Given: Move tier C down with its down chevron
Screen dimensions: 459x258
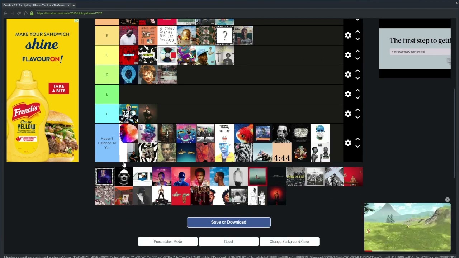Looking at the screenshot, I should pos(358,59).
